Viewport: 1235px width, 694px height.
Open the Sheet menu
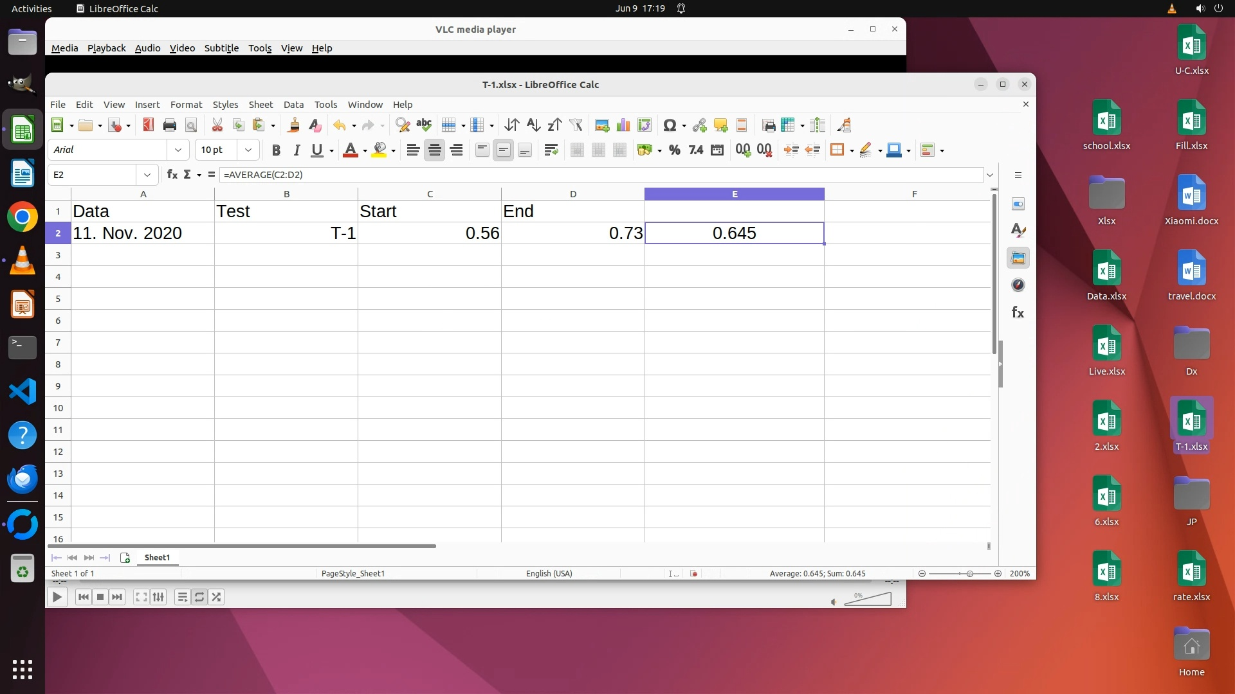(261, 105)
